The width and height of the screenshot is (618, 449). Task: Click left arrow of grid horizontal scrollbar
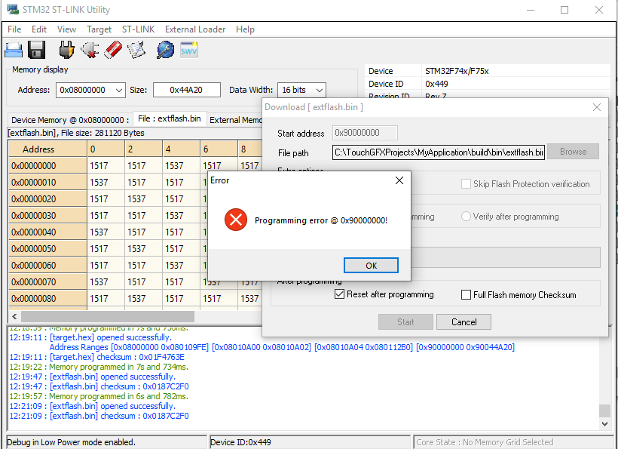(x=14, y=316)
